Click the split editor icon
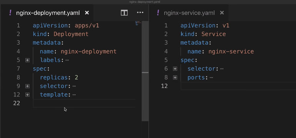 coord(124,13)
